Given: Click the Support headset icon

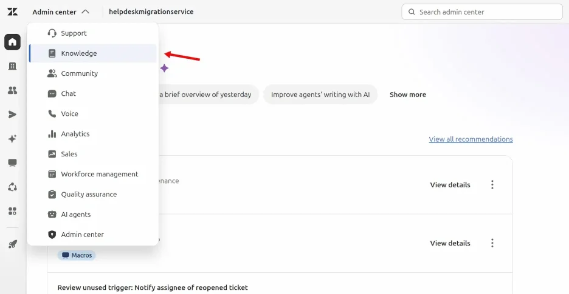Looking at the screenshot, I should pos(52,33).
